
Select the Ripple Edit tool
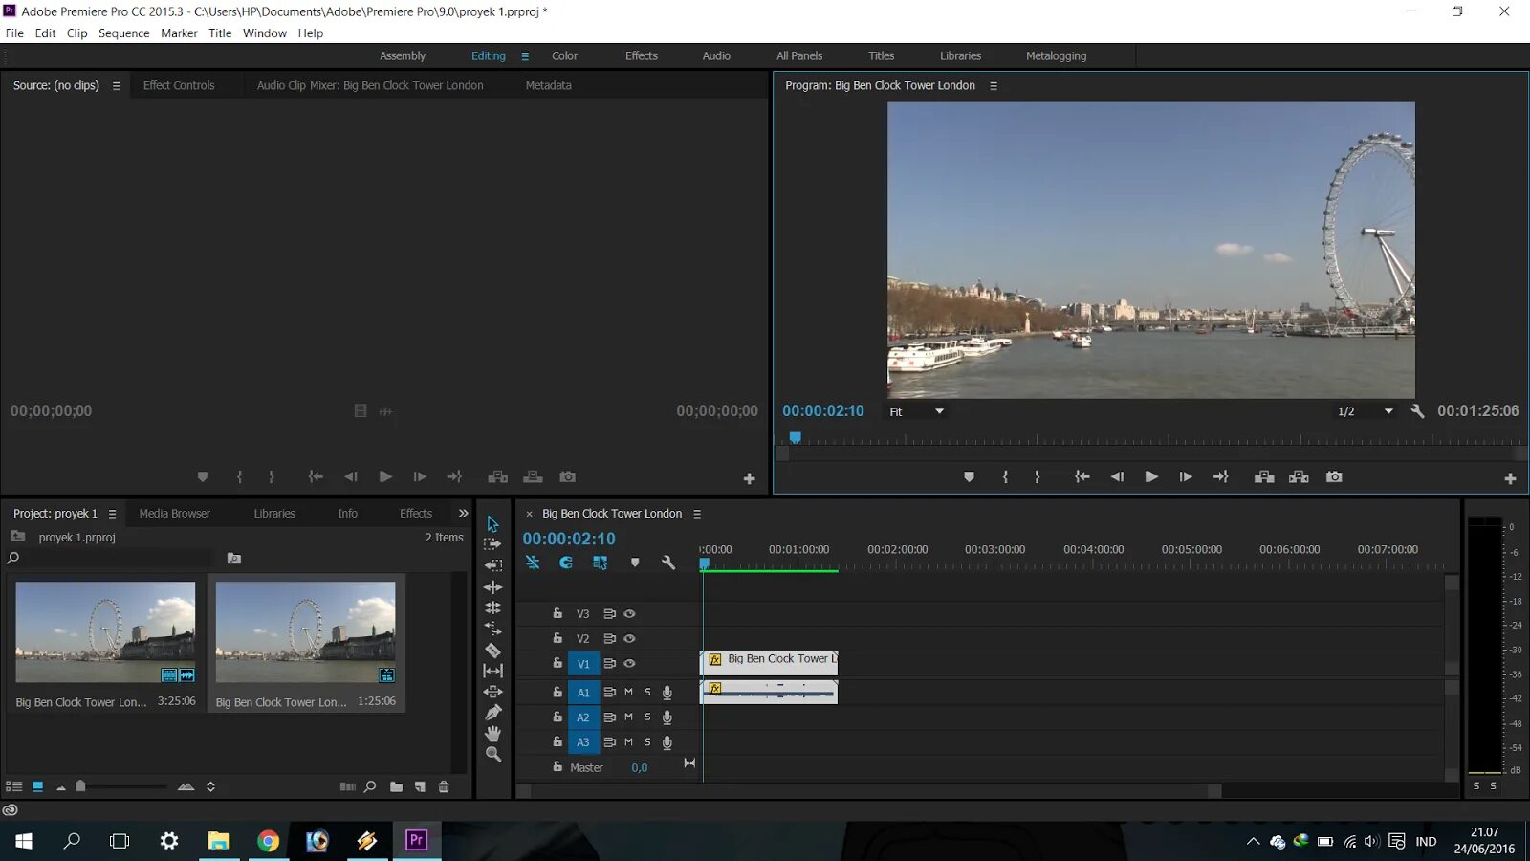[492, 587]
